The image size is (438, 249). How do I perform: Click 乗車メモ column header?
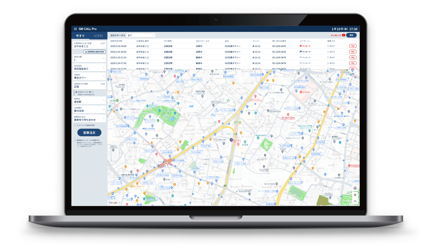(x=331, y=41)
